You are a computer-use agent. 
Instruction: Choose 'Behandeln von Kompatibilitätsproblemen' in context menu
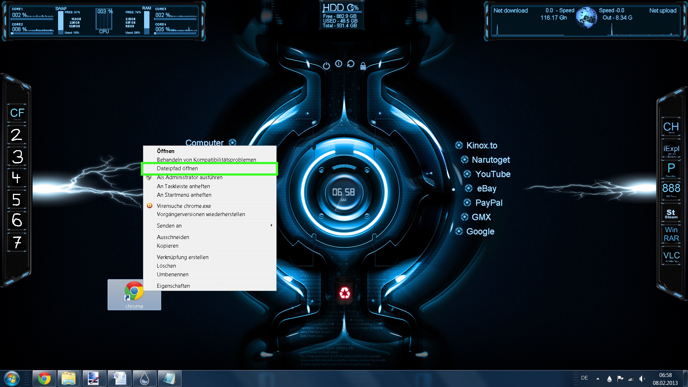pos(210,159)
